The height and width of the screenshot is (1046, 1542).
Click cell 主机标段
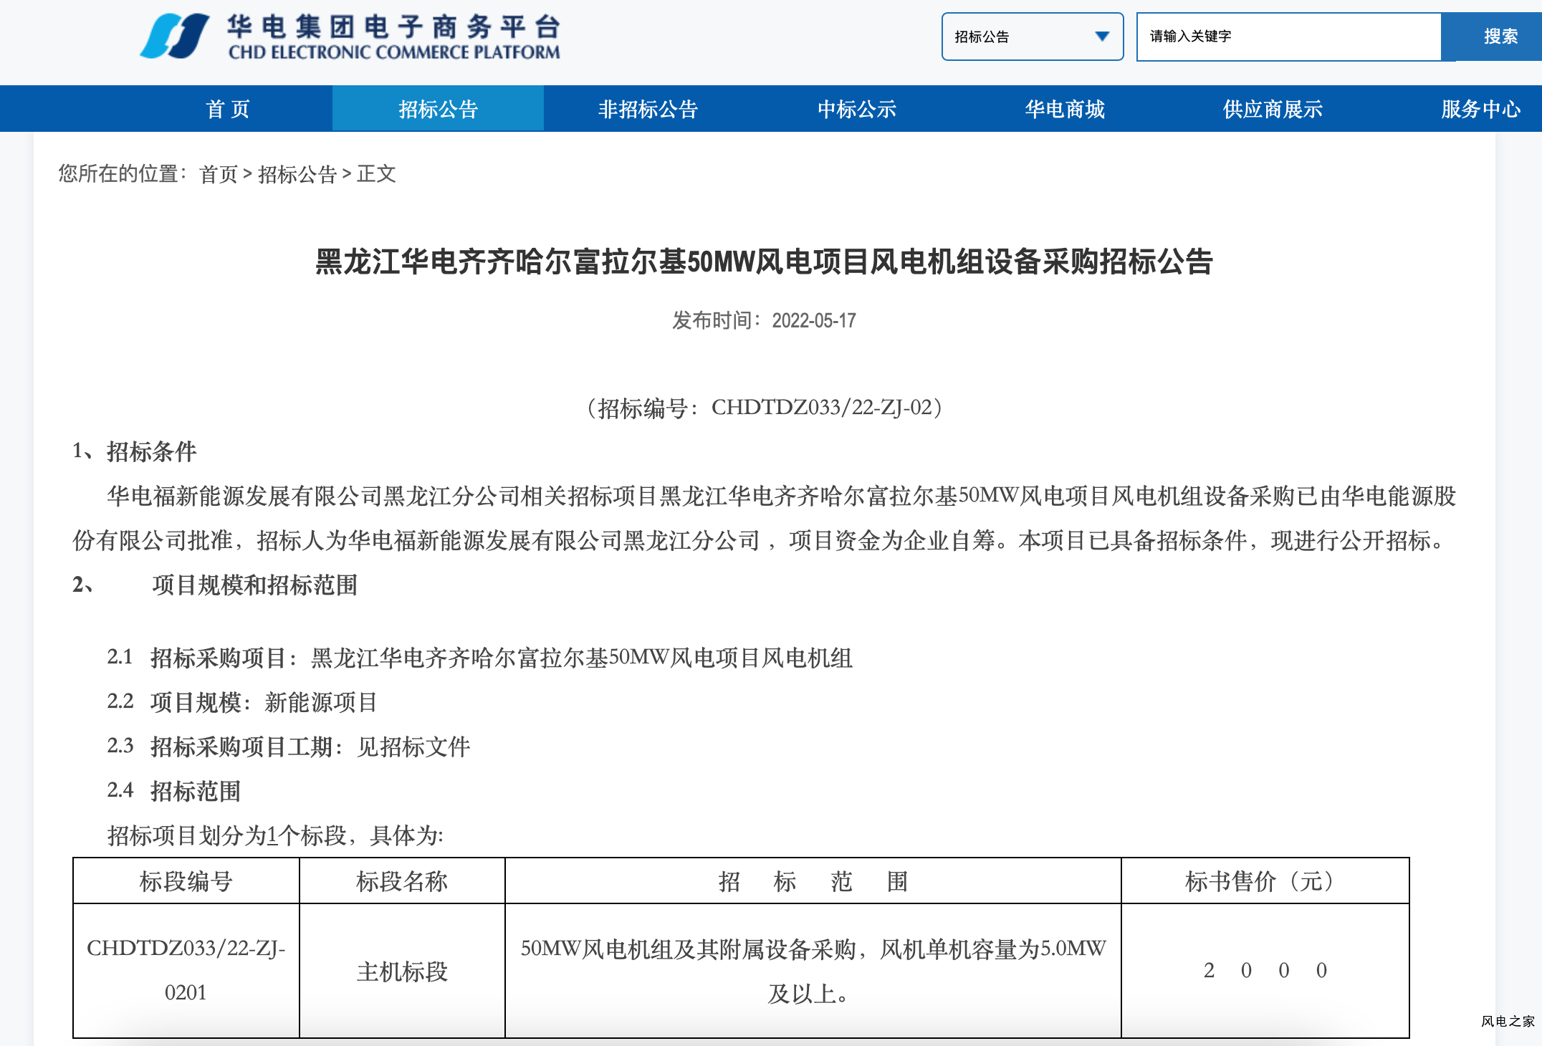point(402,971)
